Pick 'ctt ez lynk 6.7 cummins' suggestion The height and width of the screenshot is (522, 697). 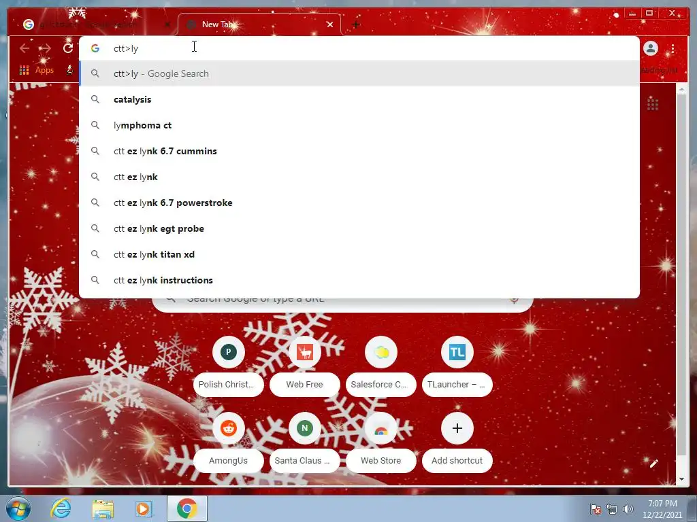pyautogui.click(x=359, y=151)
